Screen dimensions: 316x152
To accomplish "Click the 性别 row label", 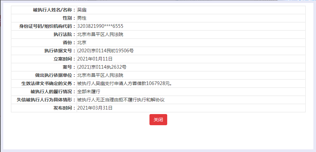I will [69, 18].
